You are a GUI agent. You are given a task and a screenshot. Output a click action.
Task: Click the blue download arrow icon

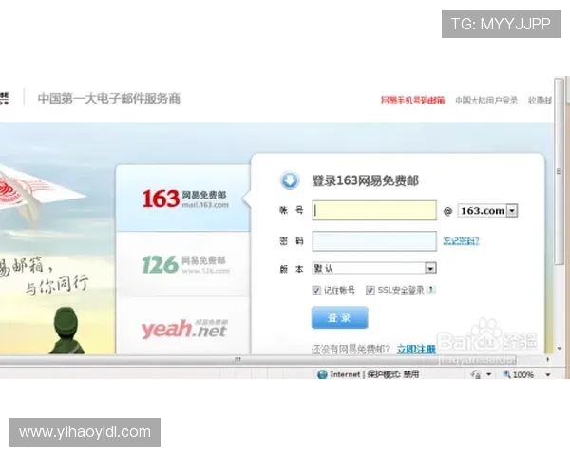click(290, 180)
